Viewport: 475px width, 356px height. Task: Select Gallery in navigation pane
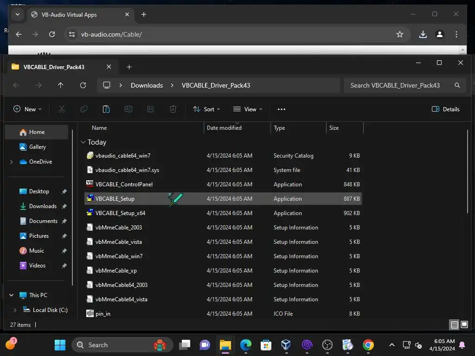[x=37, y=147]
